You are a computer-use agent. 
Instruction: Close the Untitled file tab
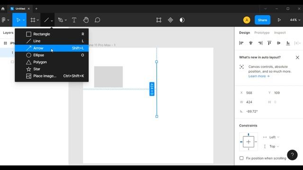(28, 8)
